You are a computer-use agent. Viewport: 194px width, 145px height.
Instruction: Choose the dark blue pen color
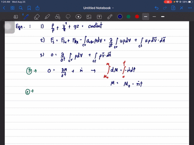120,17
